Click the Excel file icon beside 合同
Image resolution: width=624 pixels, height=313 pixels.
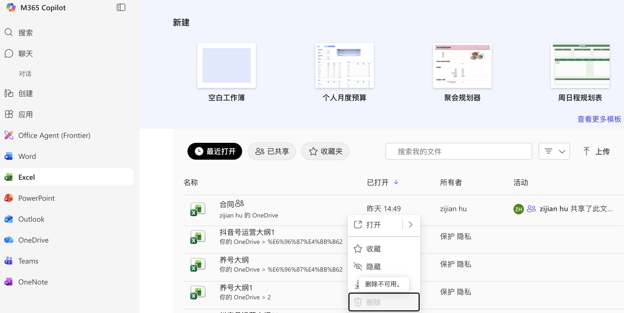(x=198, y=210)
